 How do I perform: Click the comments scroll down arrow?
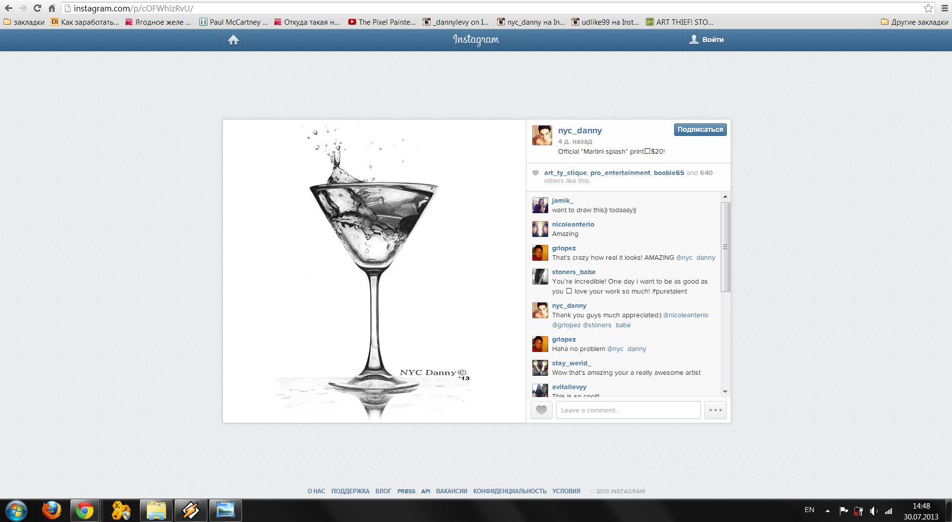click(x=725, y=392)
